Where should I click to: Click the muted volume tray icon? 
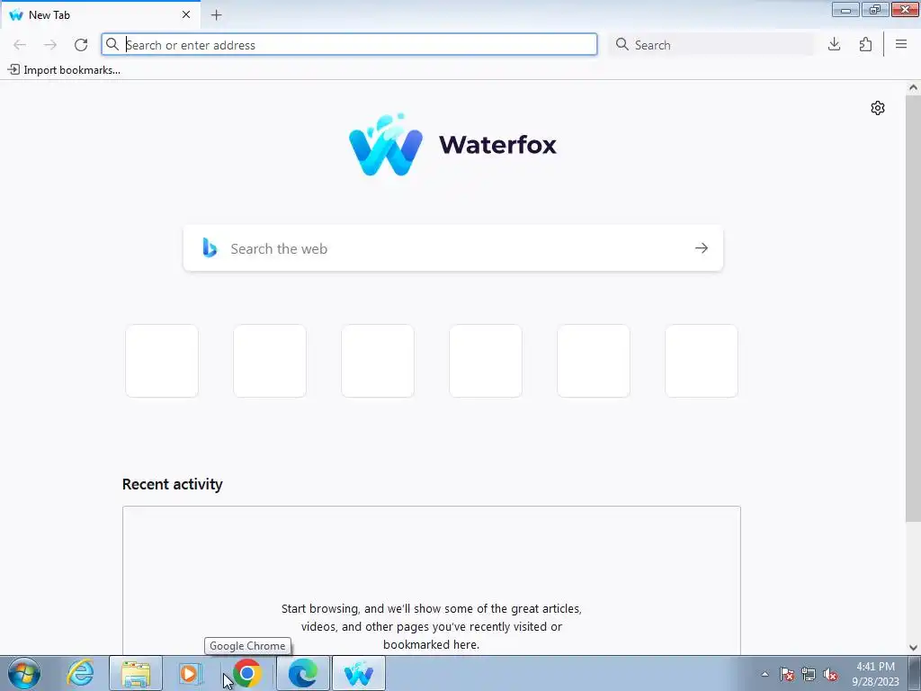click(x=830, y=674)
